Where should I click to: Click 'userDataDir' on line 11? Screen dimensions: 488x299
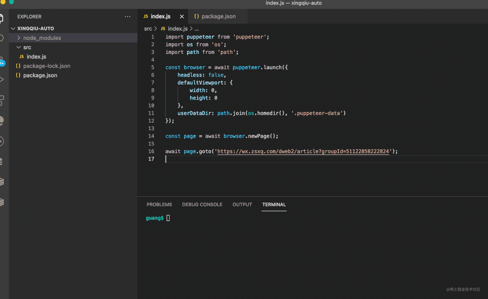(194, 113)
